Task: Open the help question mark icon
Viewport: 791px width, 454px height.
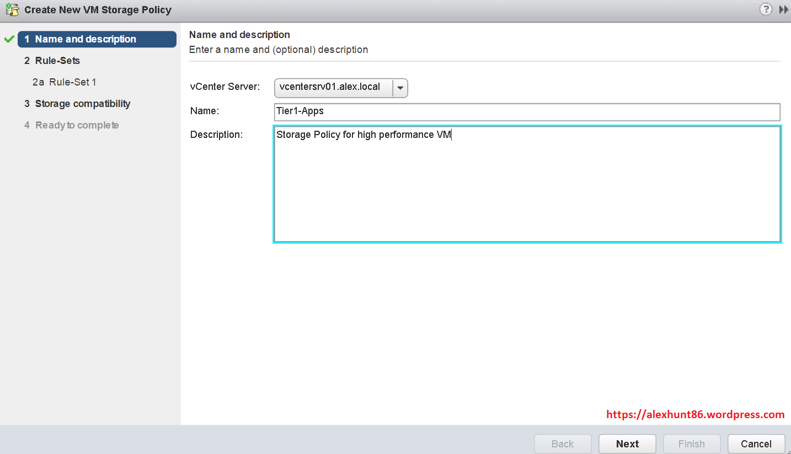Action: click(766, 9)
